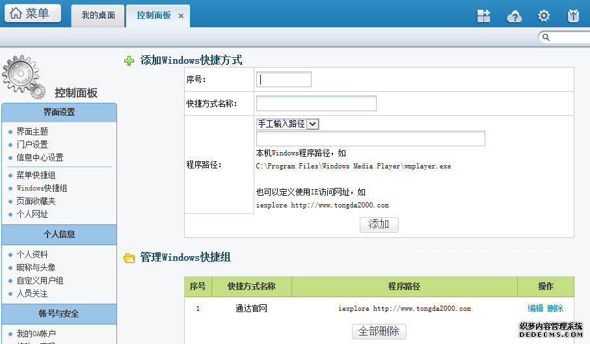Focus the top search box
This screenshot has height=344, width=590.
[565, 37]
